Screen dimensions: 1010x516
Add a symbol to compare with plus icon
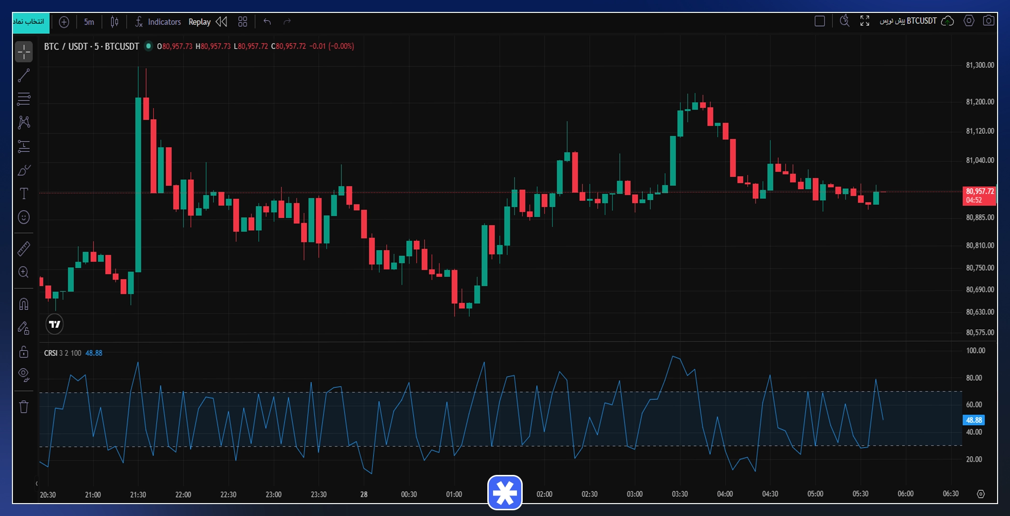pyautogui.click(x=64, y=22)
